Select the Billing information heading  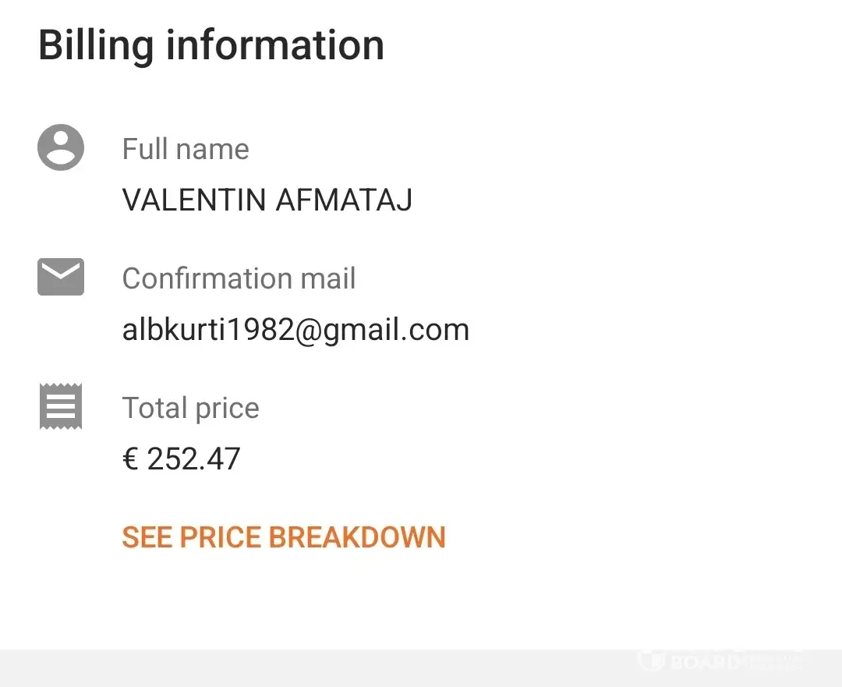pos(211,44)
